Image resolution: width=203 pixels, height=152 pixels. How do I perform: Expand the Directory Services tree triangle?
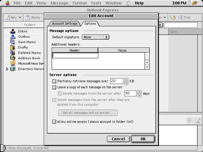pyautogui.click(x=7, y=69)
